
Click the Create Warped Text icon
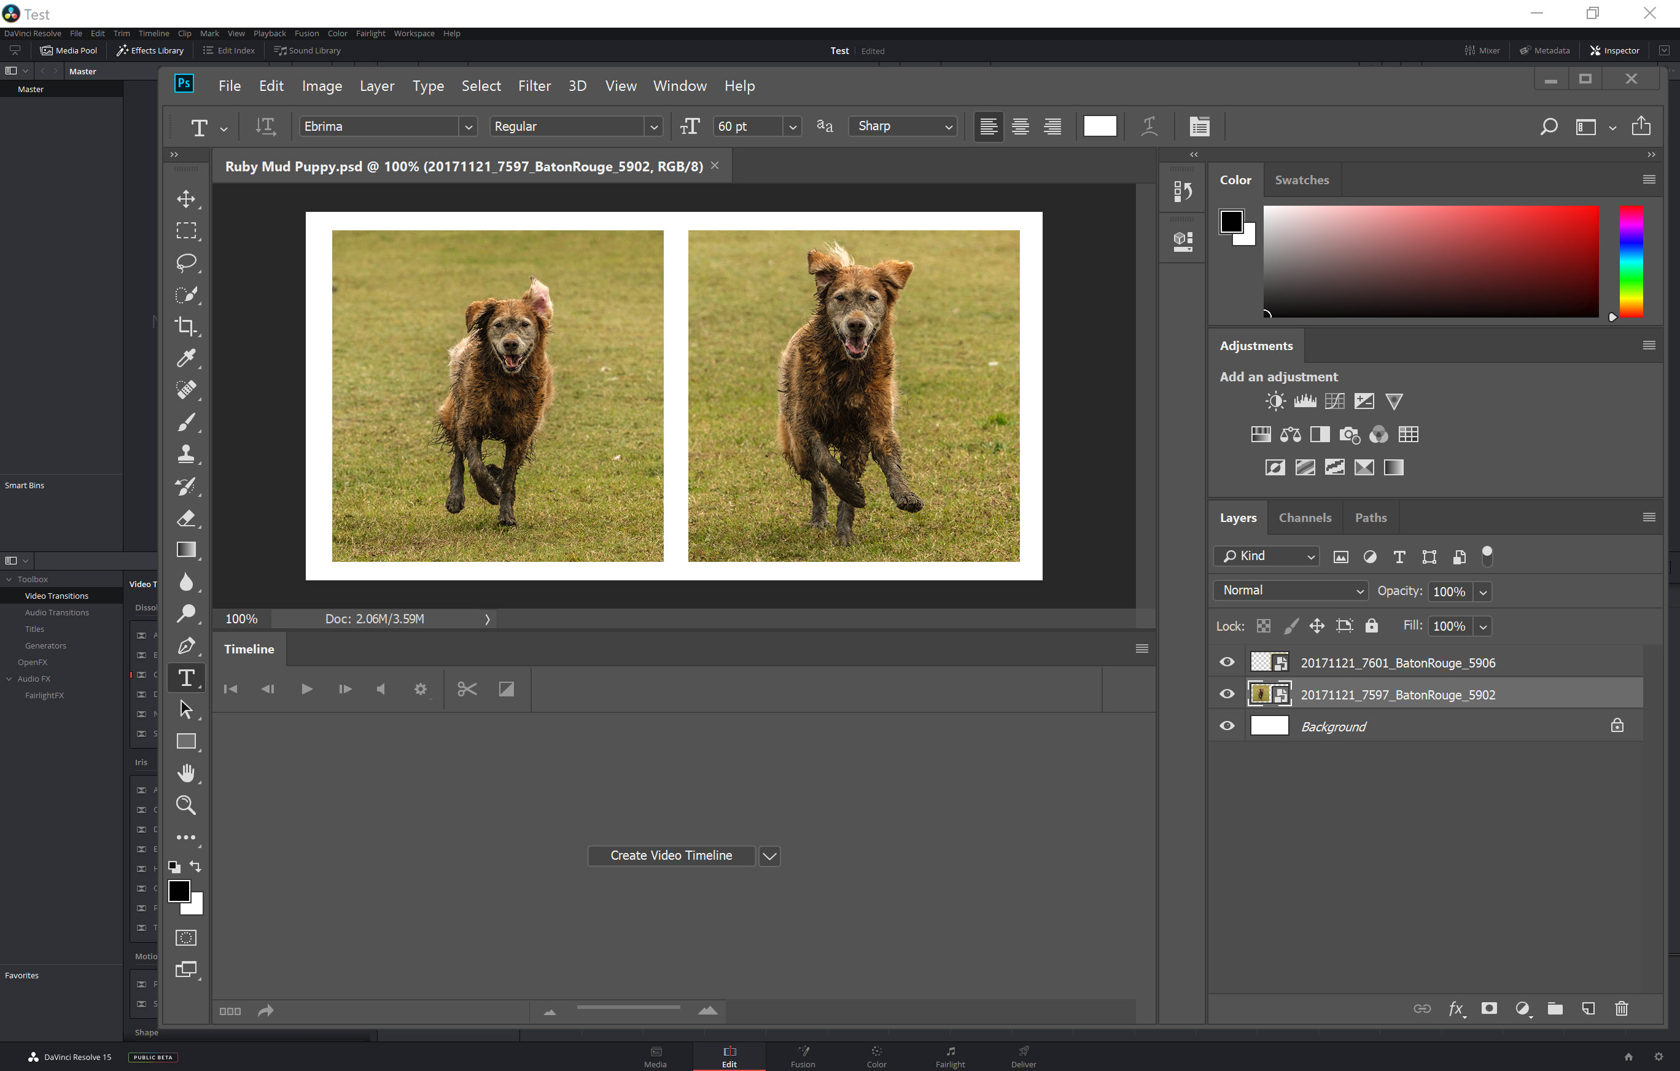click(x=1149, y=127)
